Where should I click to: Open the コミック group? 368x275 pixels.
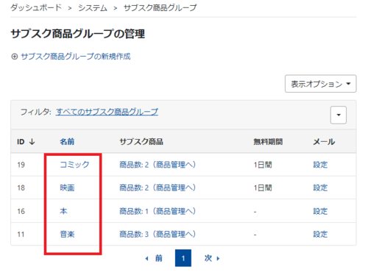[x=74, y=165]
